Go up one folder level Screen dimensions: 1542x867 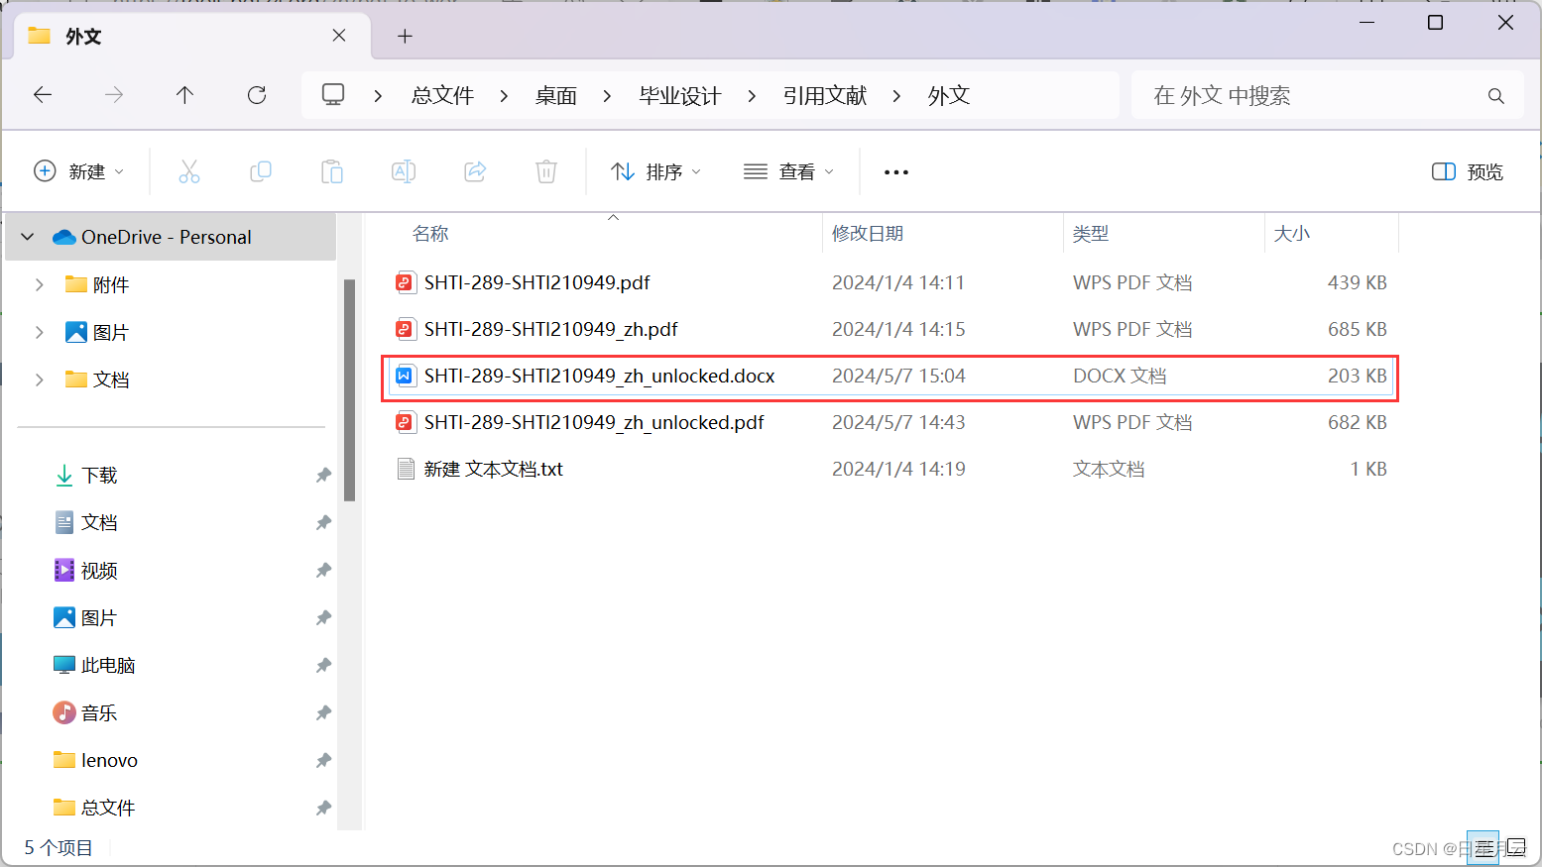pyautogui.click(x=184, y=95)
